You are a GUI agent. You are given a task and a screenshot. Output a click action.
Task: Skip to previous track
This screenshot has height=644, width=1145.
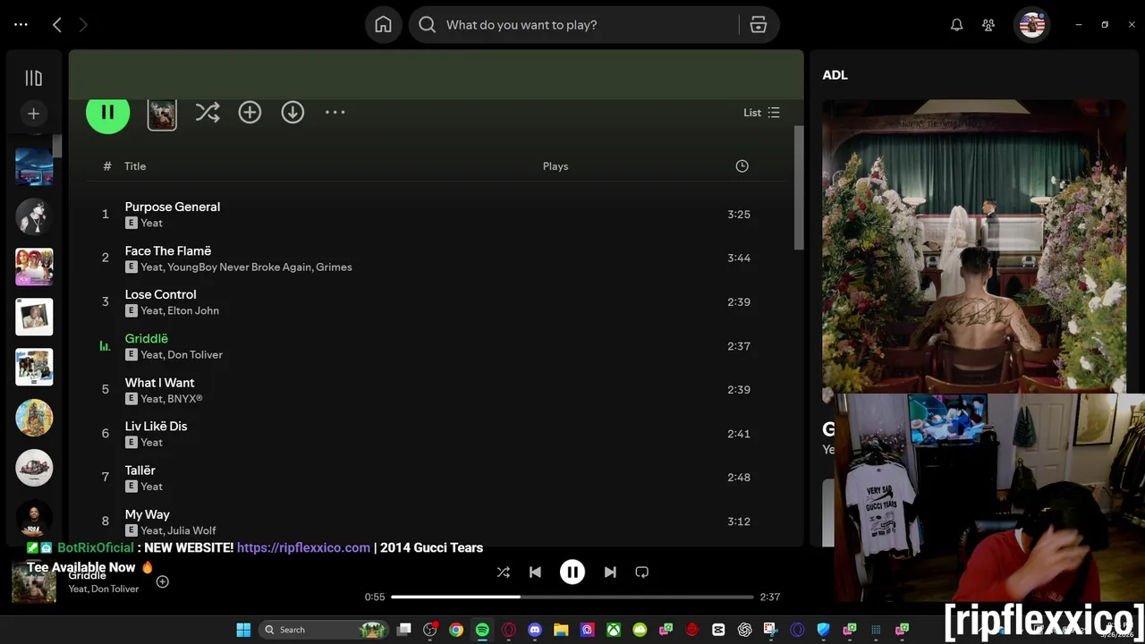pos(535,572)
